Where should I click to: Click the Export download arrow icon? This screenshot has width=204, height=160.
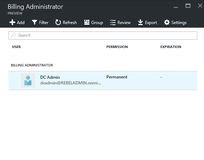140,22
